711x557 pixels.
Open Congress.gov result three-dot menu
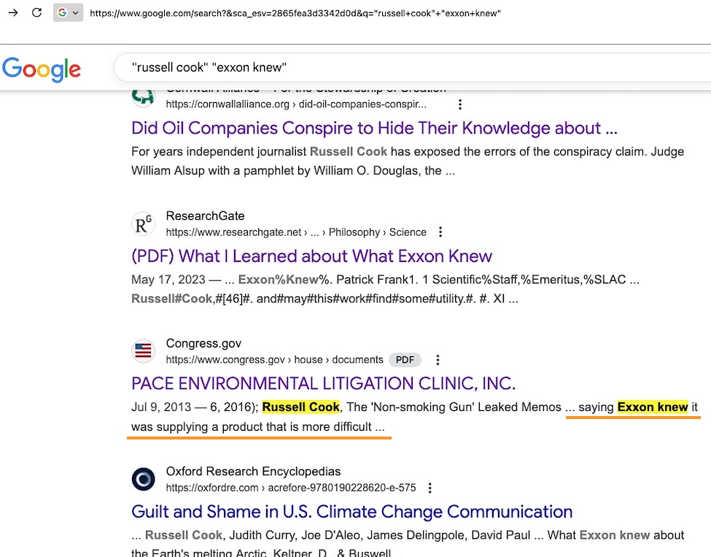438,360
